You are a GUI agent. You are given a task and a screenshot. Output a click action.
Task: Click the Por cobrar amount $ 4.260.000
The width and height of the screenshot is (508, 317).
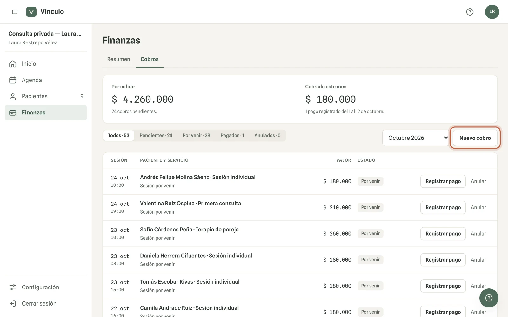143,100
